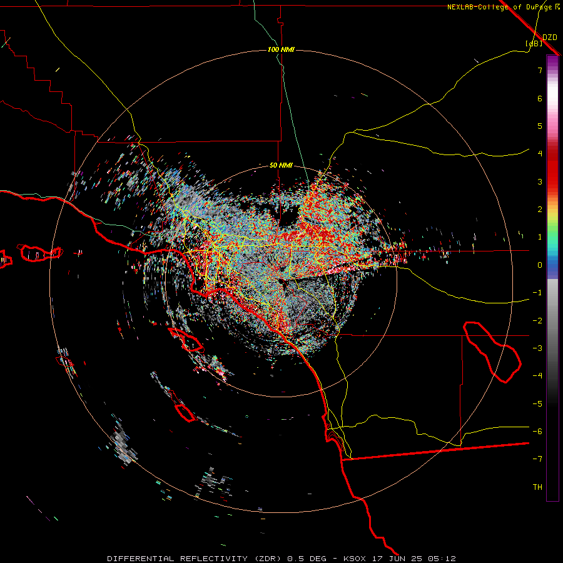
Task: Click the 0.5 DEG elevation text
Action: tap(307, 559)
